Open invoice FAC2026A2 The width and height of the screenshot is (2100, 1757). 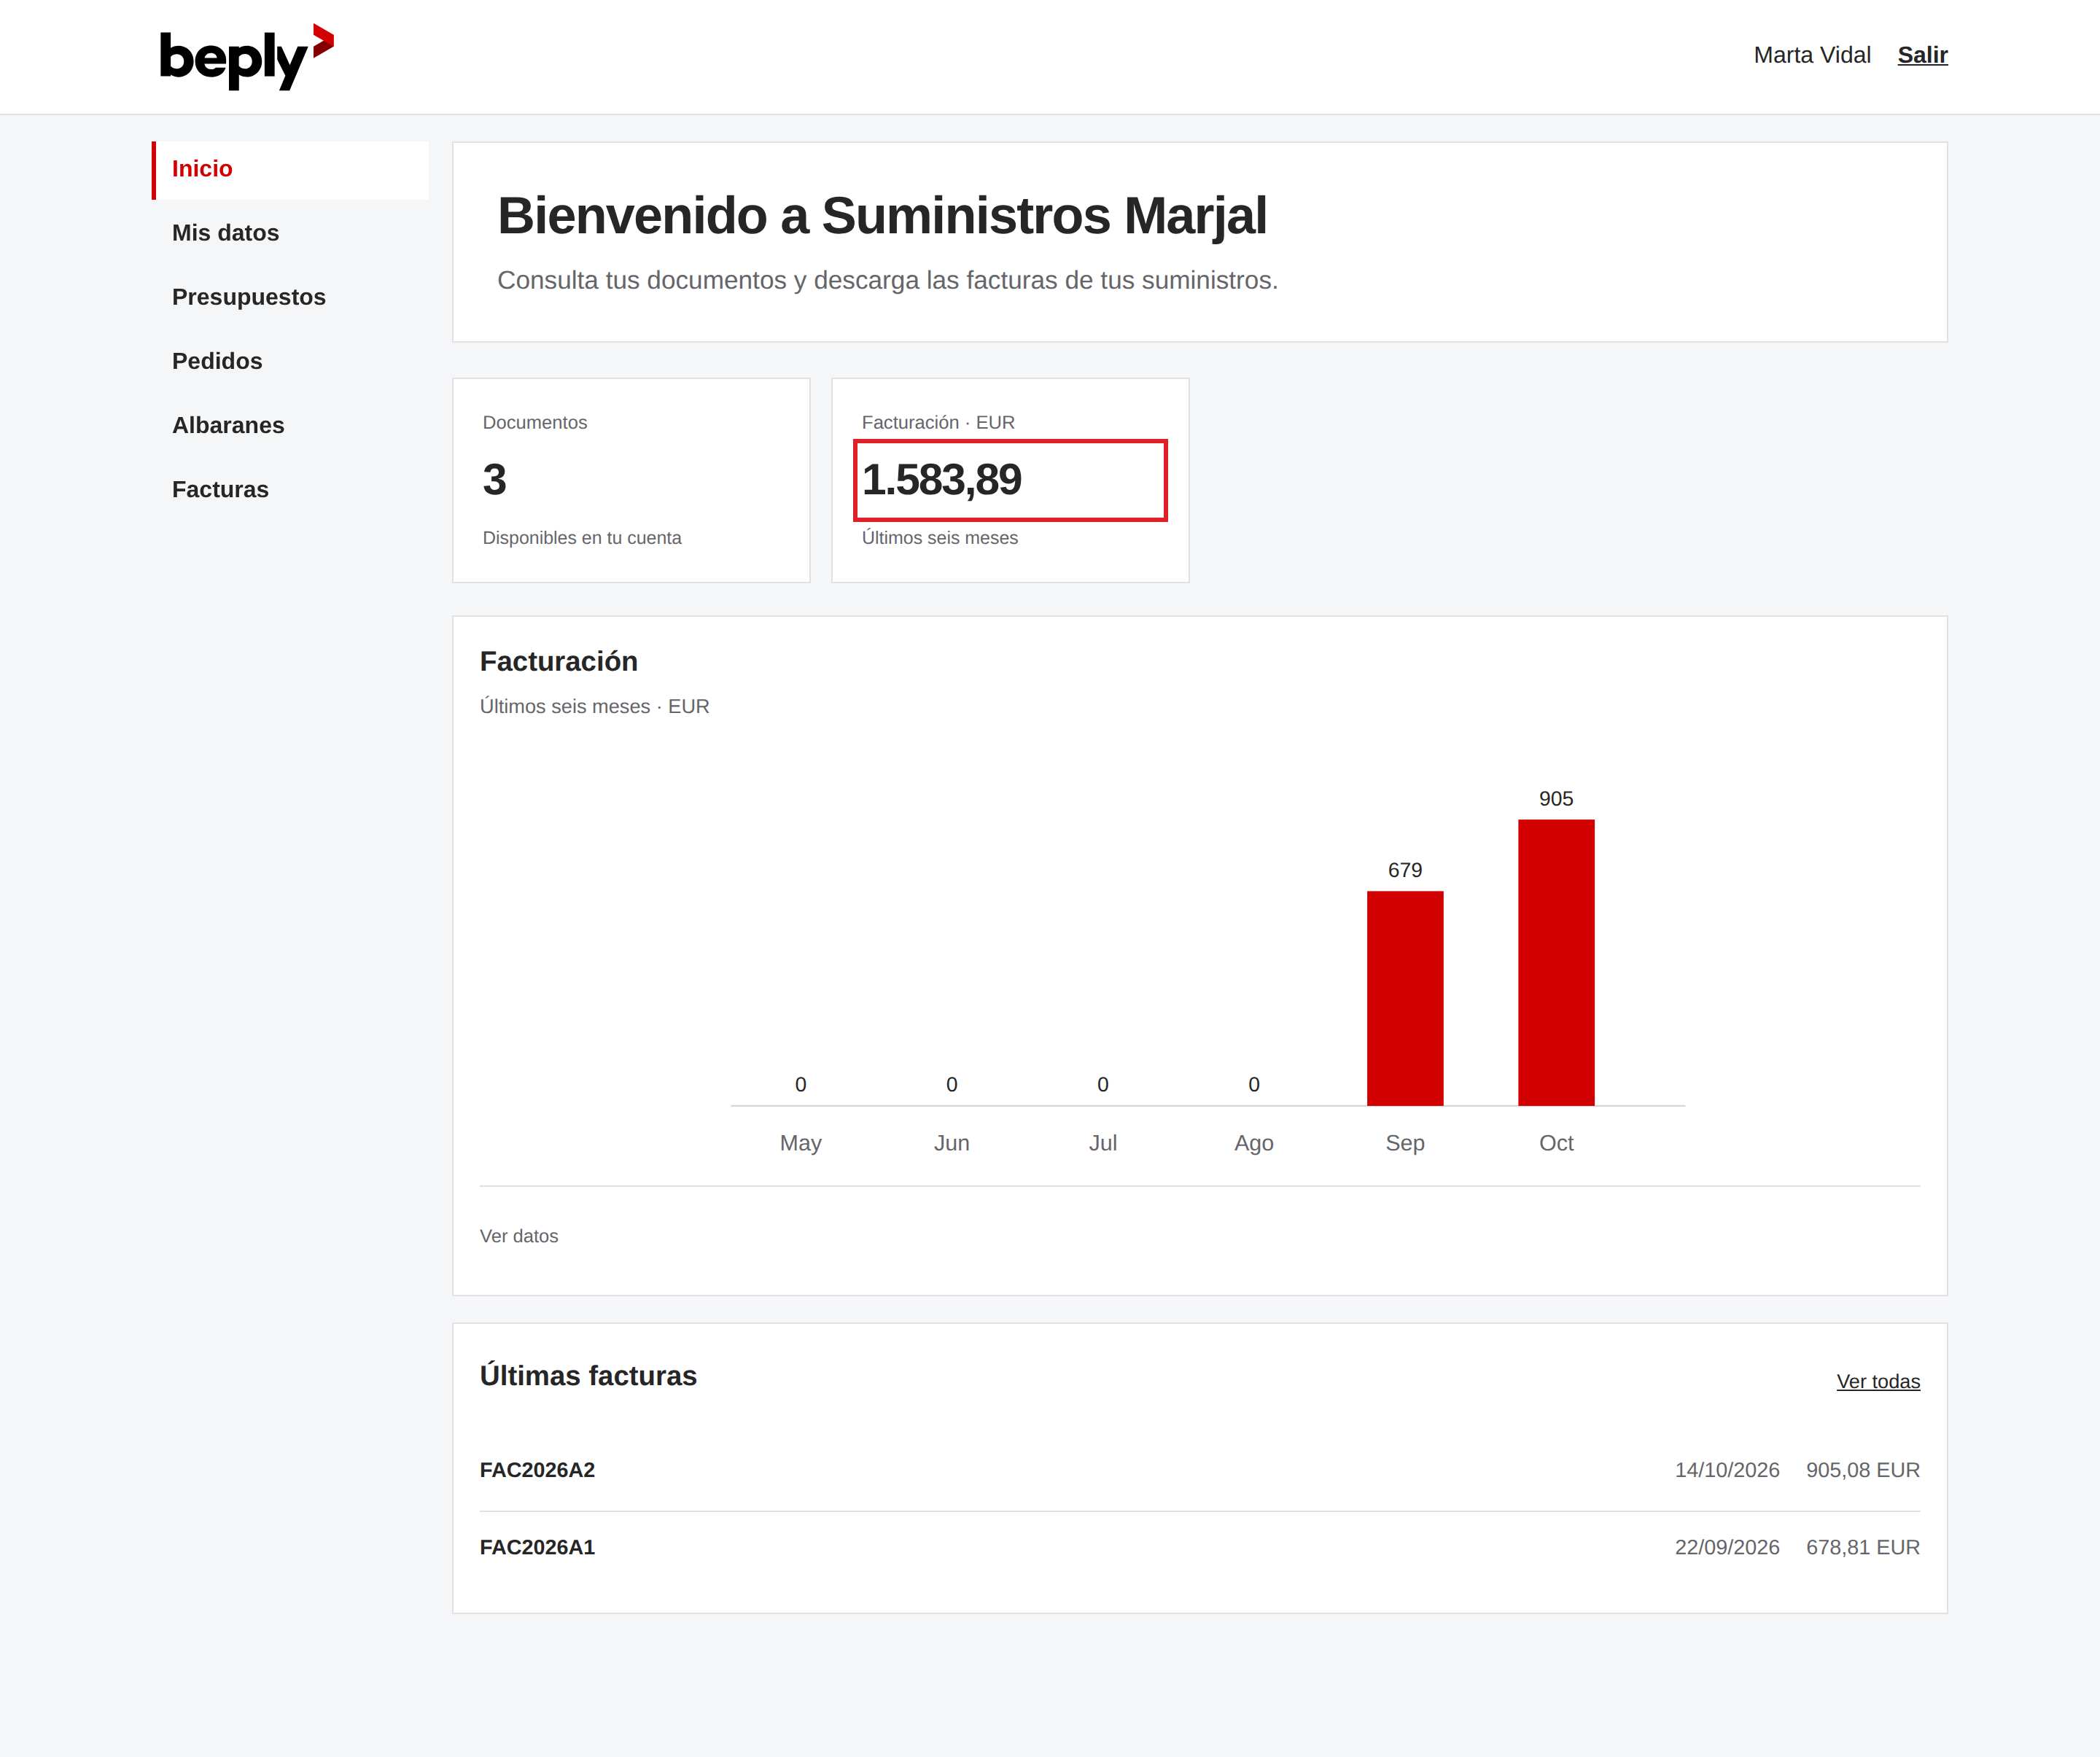point(537,1470)
